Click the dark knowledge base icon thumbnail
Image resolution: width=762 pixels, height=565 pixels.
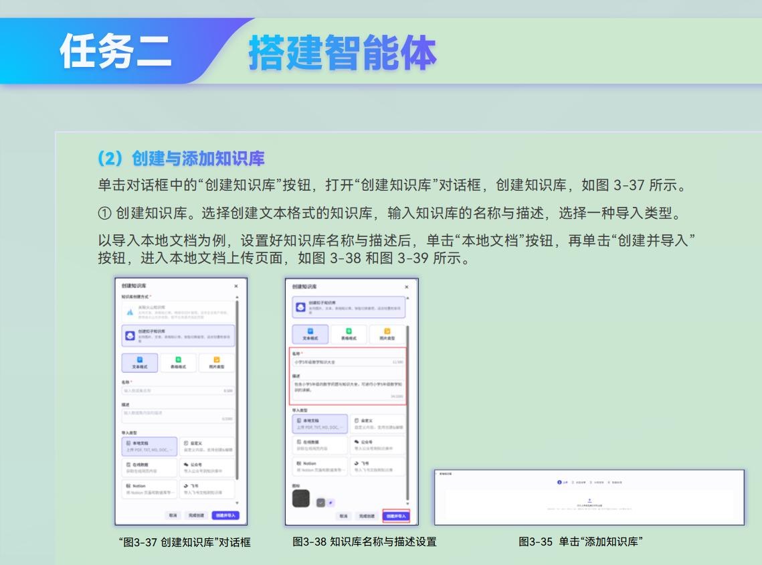(x=301, y=498)
